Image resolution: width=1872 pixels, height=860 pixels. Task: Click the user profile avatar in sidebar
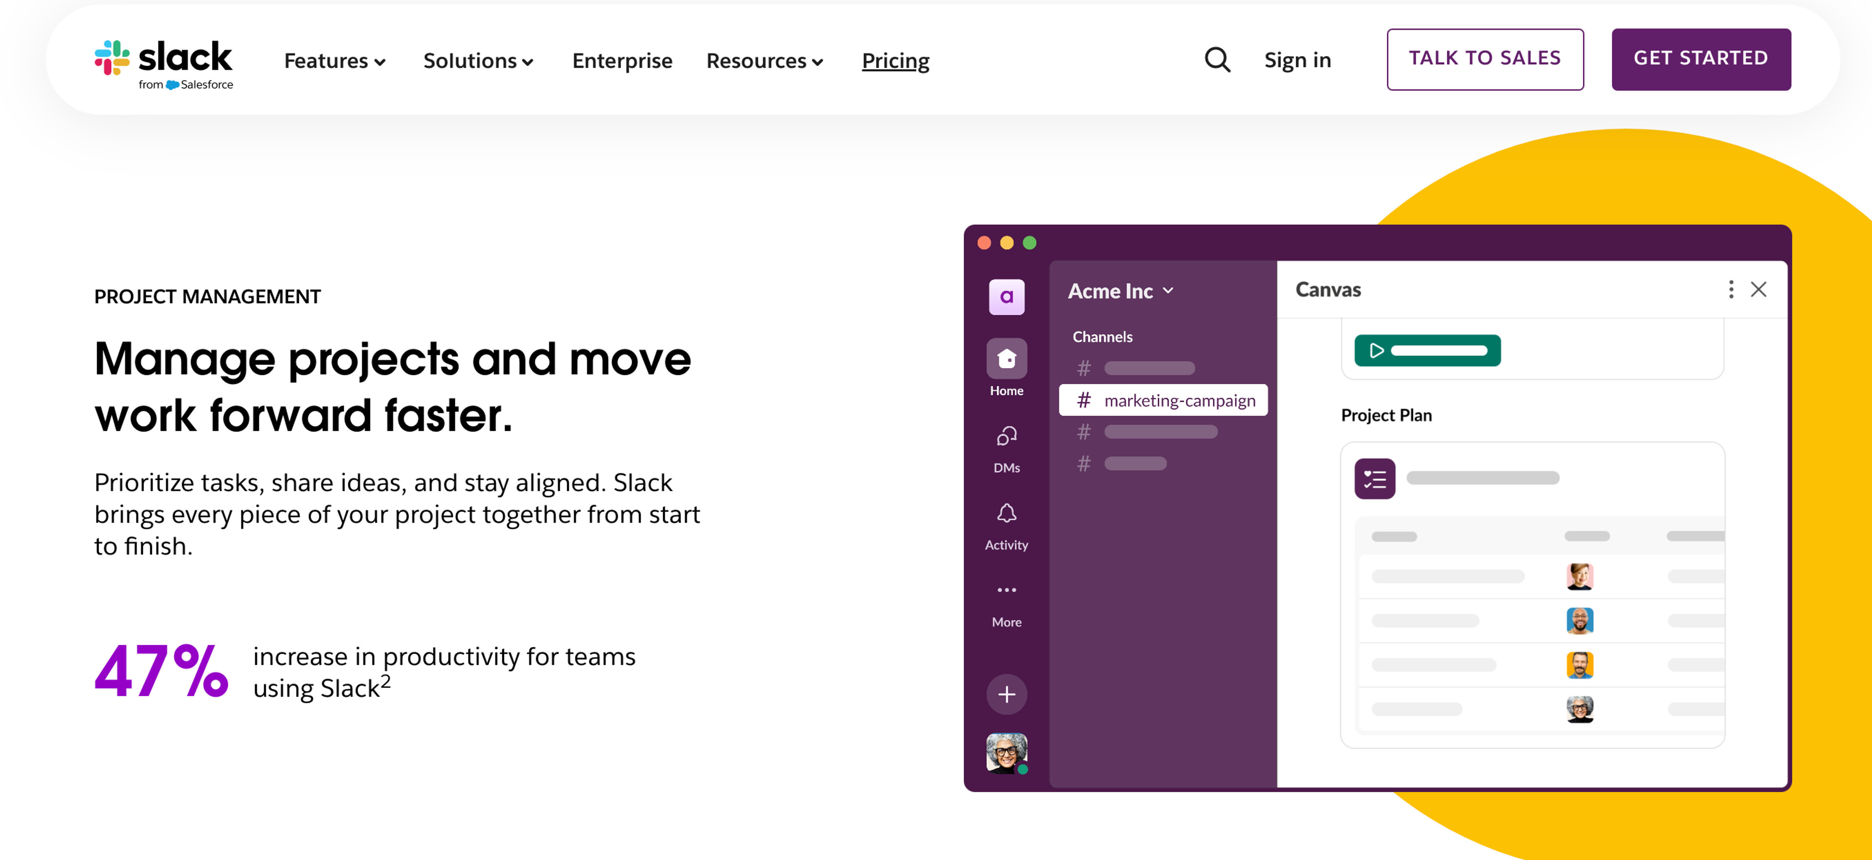pos(1007,753)
